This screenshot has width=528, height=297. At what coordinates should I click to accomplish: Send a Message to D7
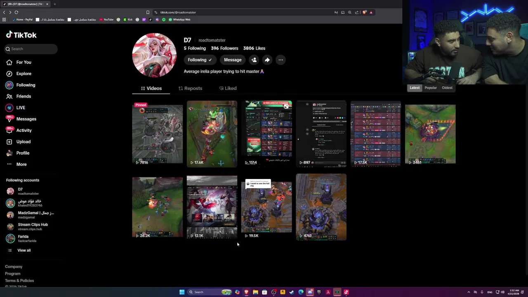(x=233, y=60)
